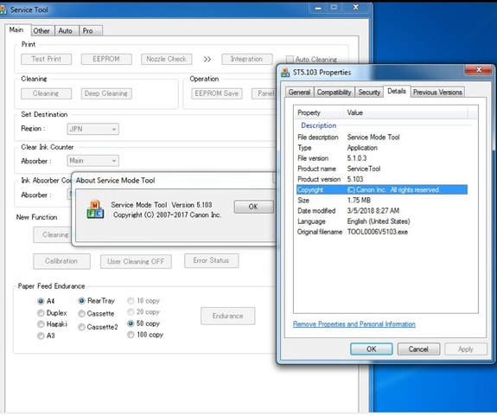Image resolution: width=497 pixels, height=416 pixels.
Task: Select the Date modified 3/5/2018 row
Action: [382, 211]
